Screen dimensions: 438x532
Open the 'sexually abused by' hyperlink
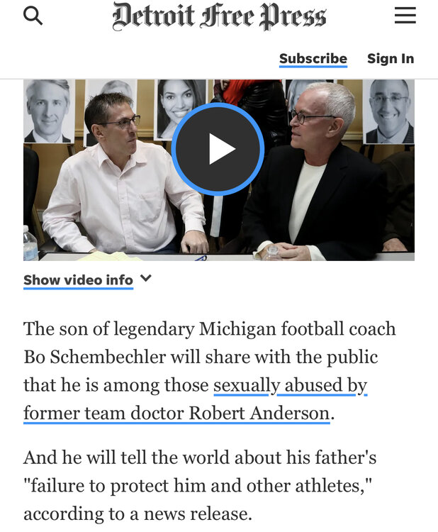(x=290, y=385)
